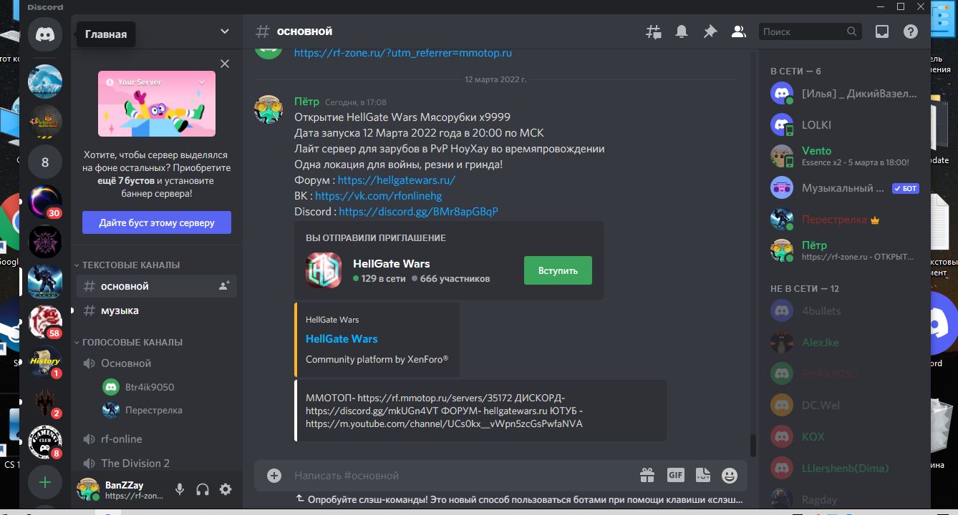Select offline member LLlershenb(Dima)

pyautogui.click(x=845, y=468)
